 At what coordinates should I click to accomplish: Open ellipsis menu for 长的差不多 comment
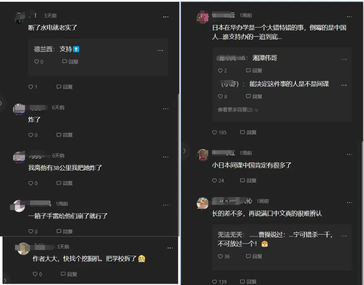[349, 202]
